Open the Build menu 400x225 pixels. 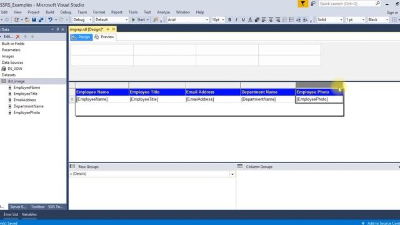point(50,12)
